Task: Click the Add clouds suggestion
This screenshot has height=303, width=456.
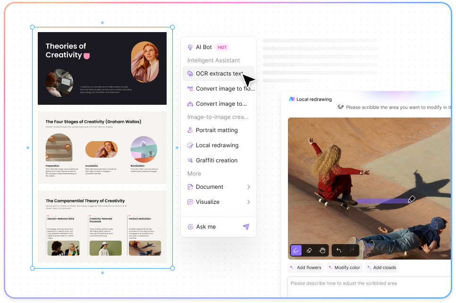Action: 382,268
